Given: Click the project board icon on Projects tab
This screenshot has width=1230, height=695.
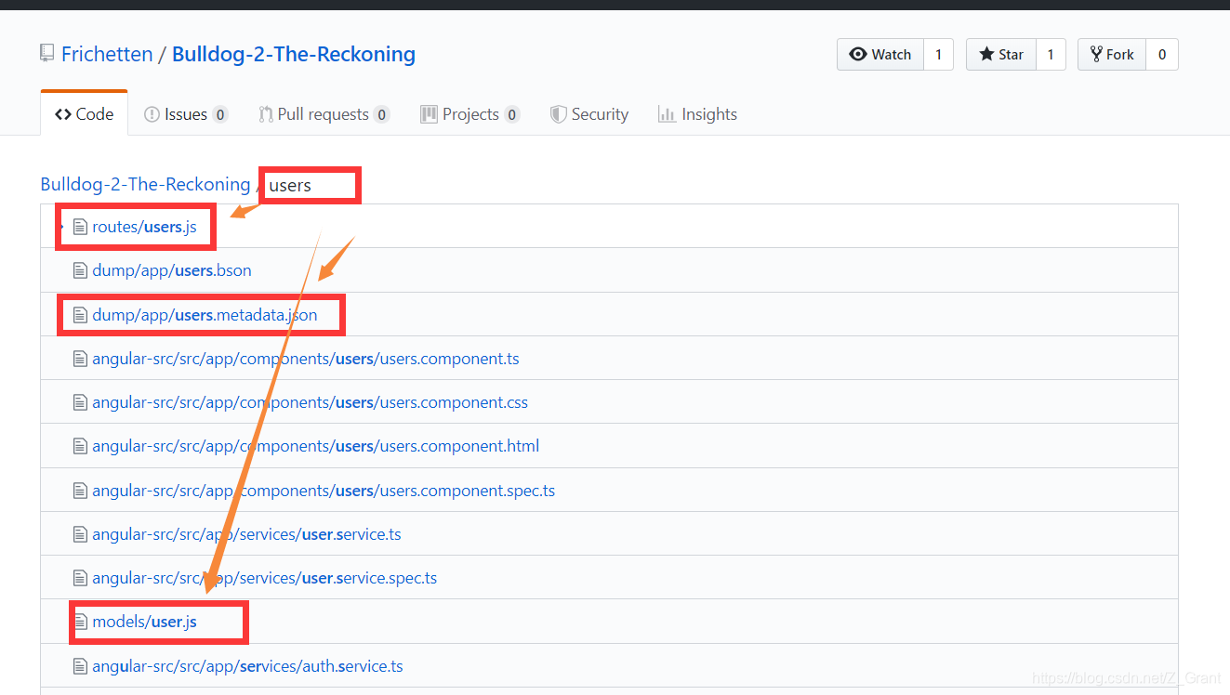Looking at the screenshot, I should [x=429, y=114].
